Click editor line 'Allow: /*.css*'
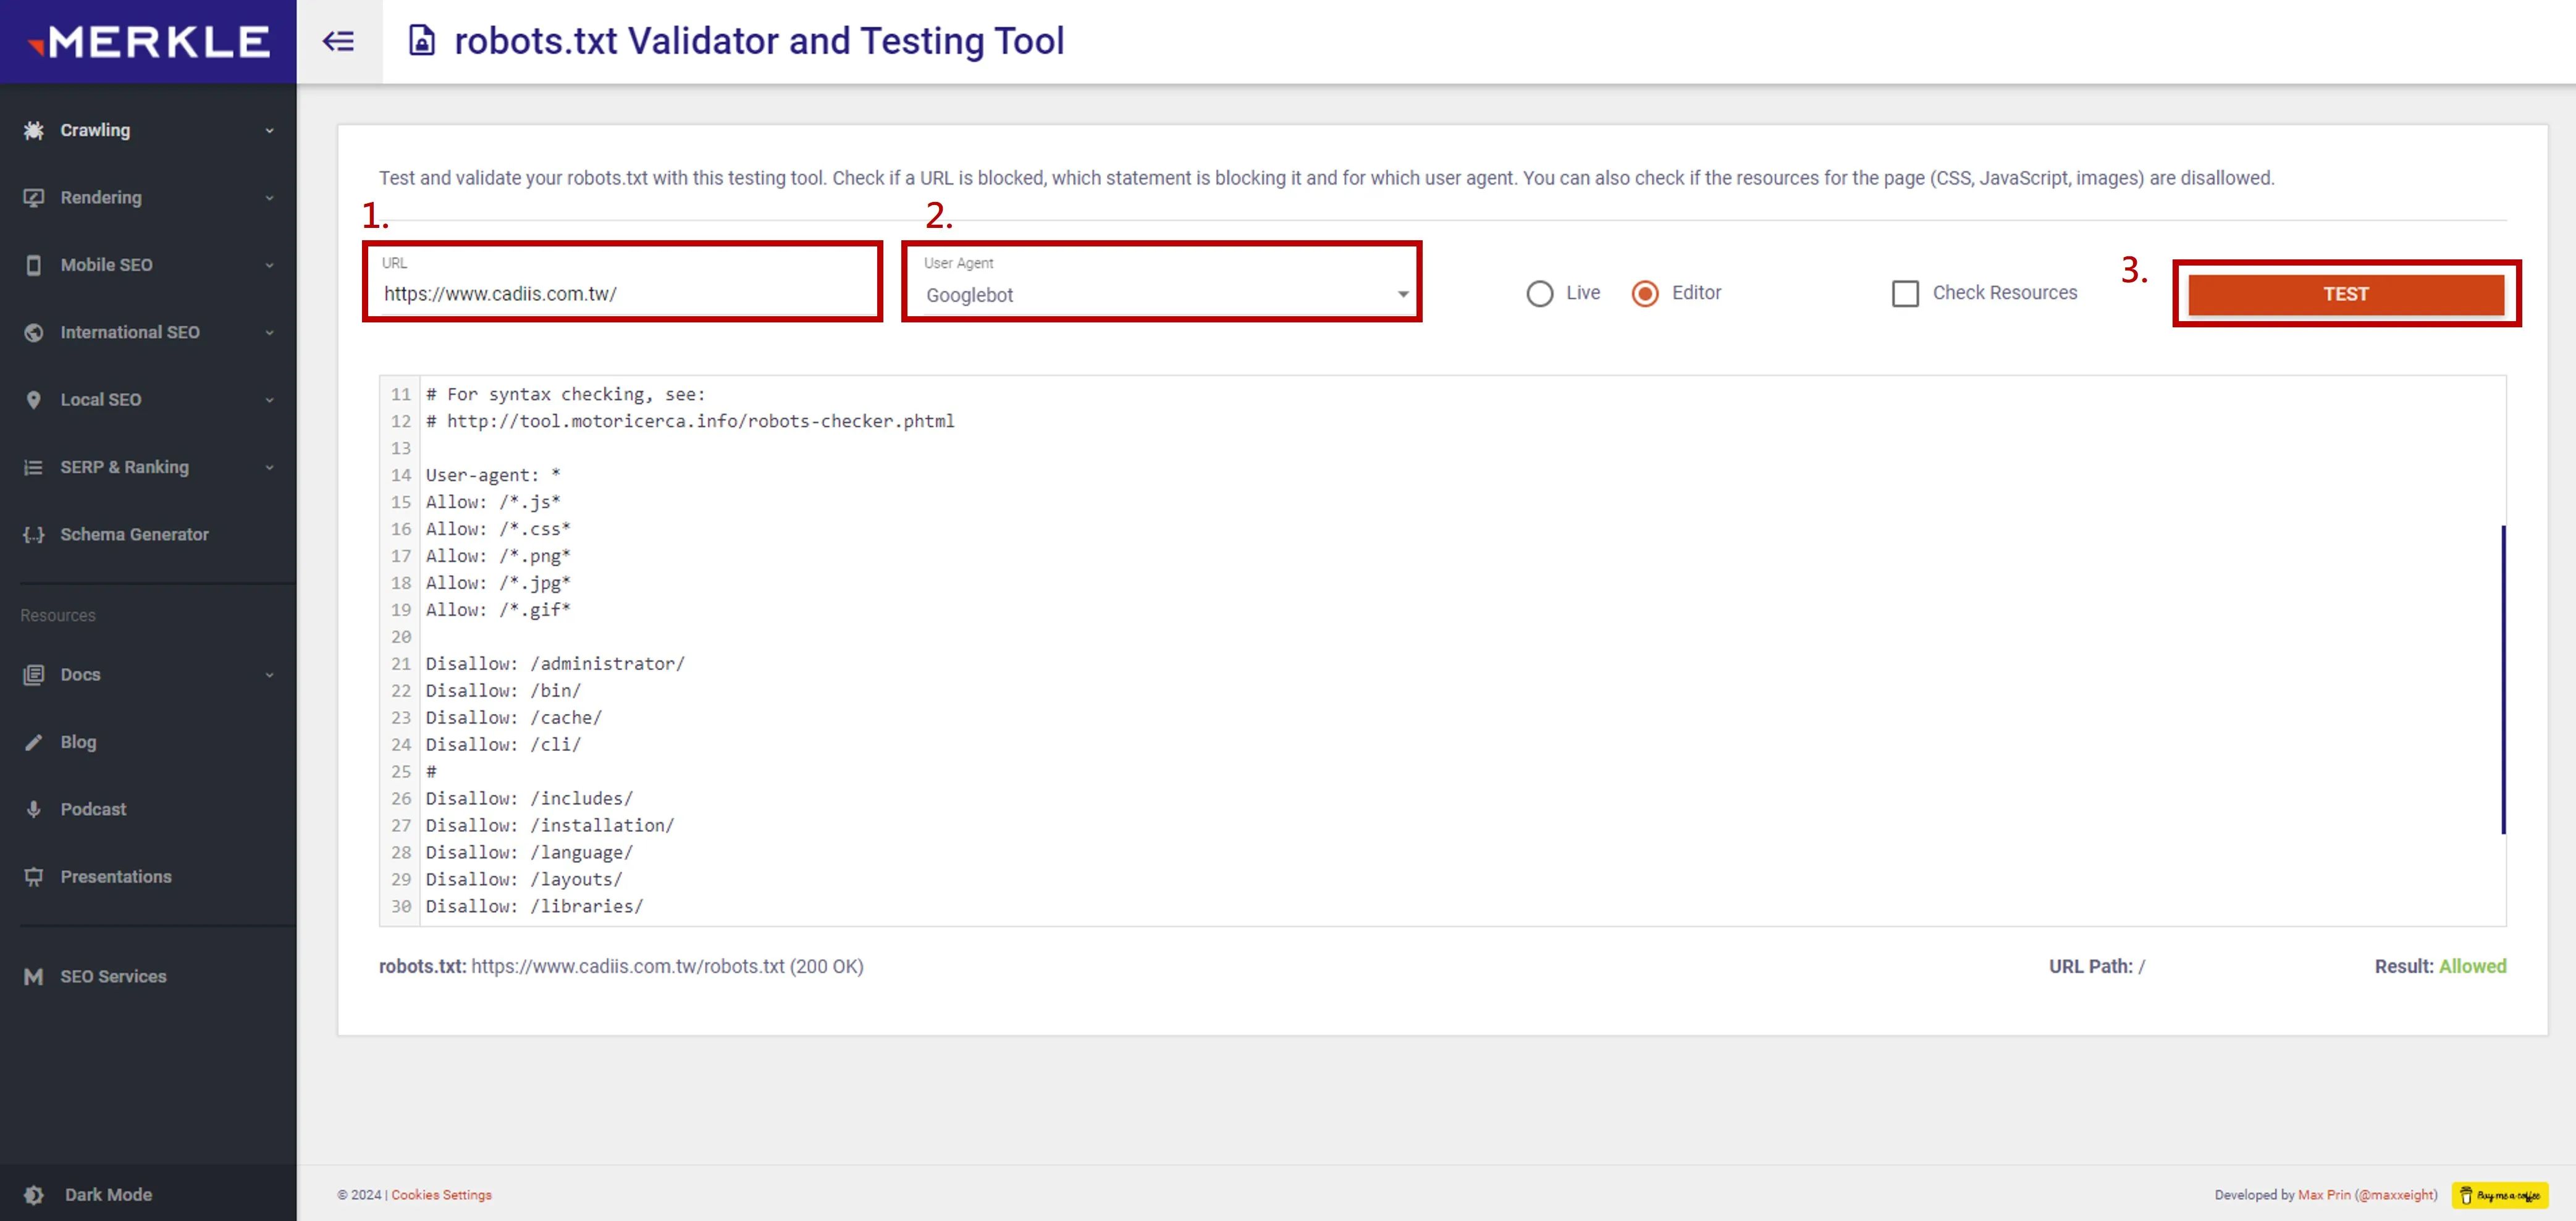The width and height of the screenshot is (2576, 1221). [498, 528]
